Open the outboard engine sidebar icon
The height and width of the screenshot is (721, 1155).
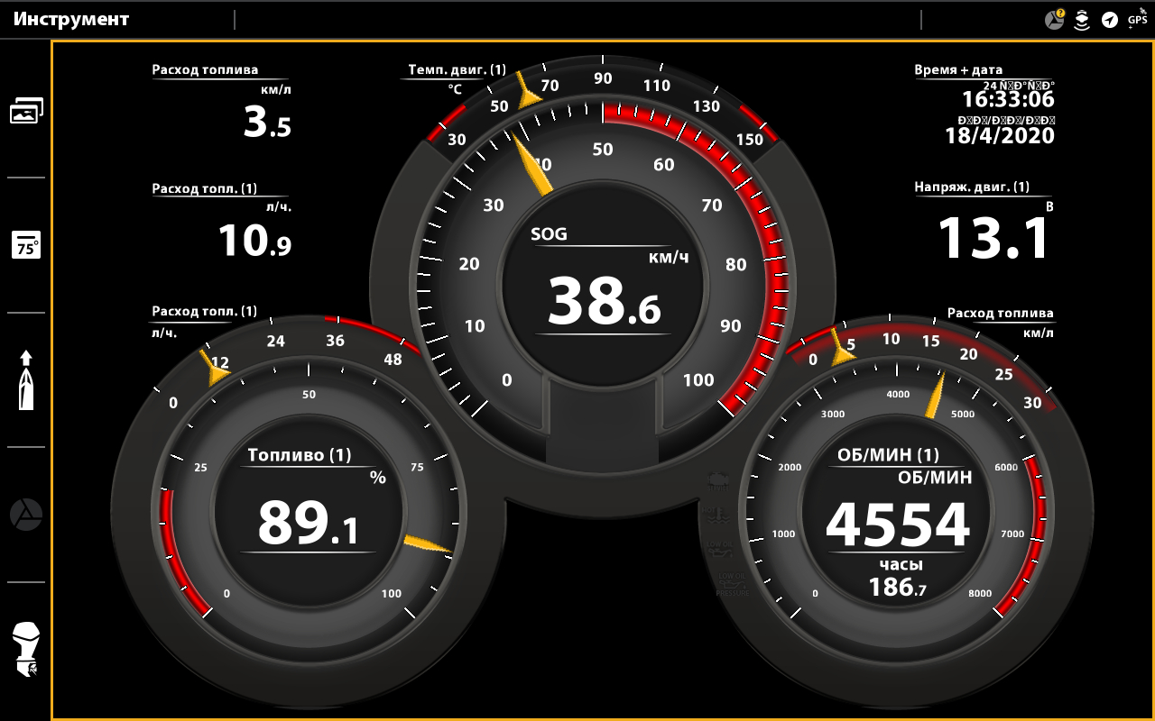pos(26,650)
